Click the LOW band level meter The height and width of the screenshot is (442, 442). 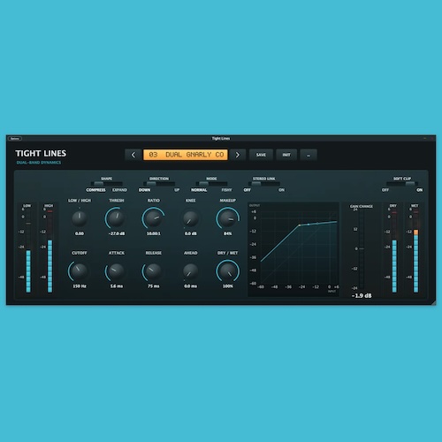tap(28, 250)
